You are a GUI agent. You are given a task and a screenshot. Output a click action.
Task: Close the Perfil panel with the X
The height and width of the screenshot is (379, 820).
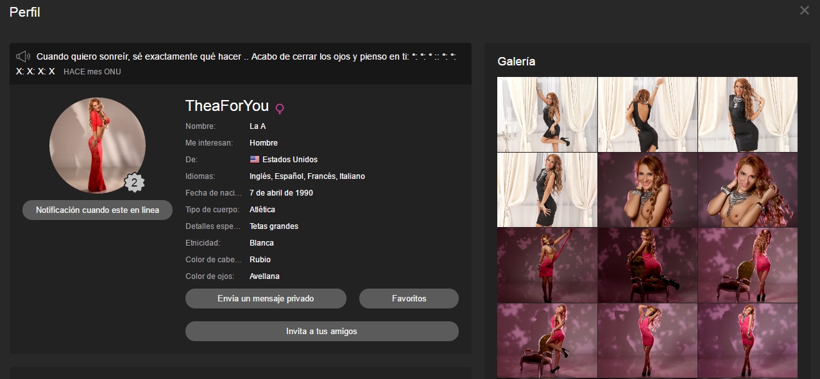tap(804, 10)
